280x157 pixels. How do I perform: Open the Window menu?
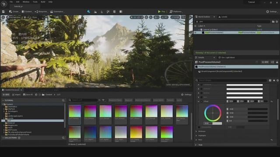pos(26,2)
